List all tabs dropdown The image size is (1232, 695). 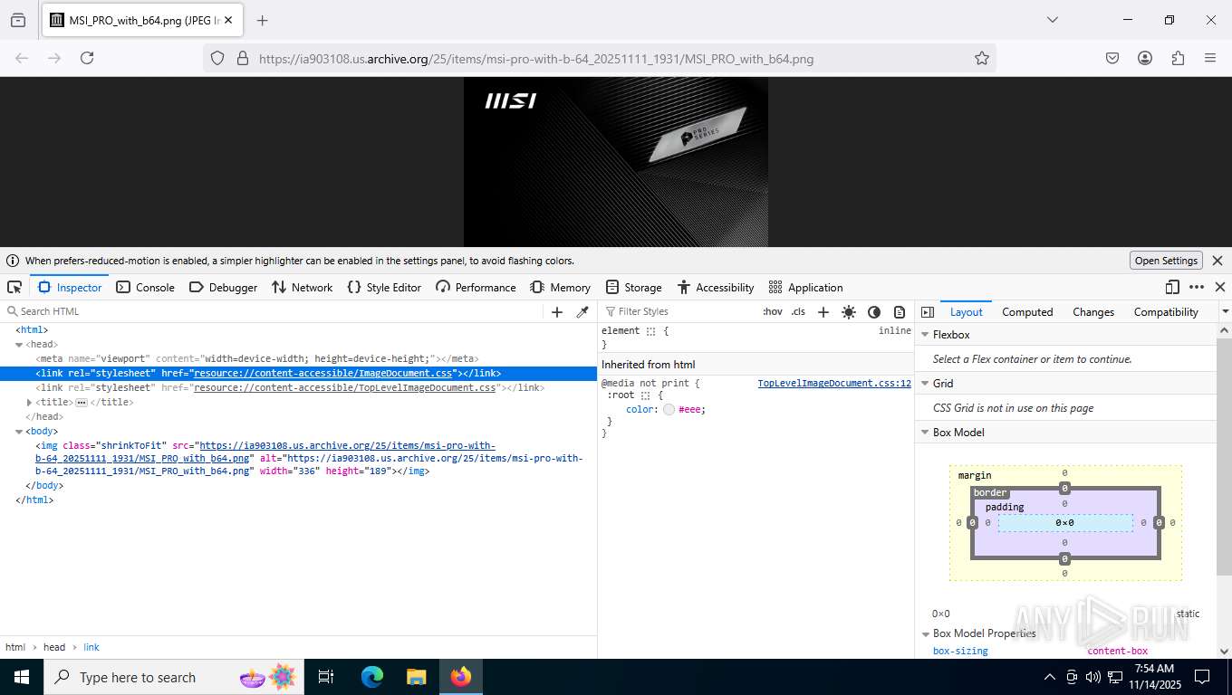(x=1052, y=20)
